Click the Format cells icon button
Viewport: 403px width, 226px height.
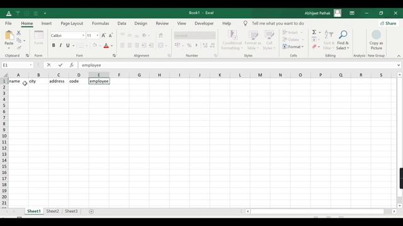[x=293, y=46]
